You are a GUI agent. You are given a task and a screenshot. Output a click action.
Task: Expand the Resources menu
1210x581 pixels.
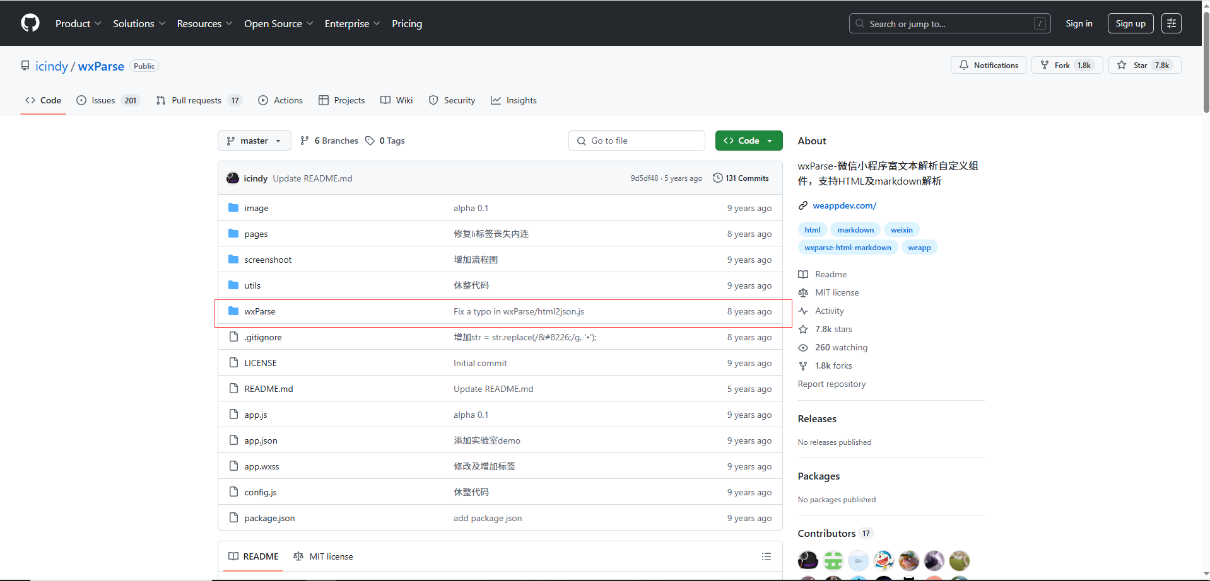point(204,23)
